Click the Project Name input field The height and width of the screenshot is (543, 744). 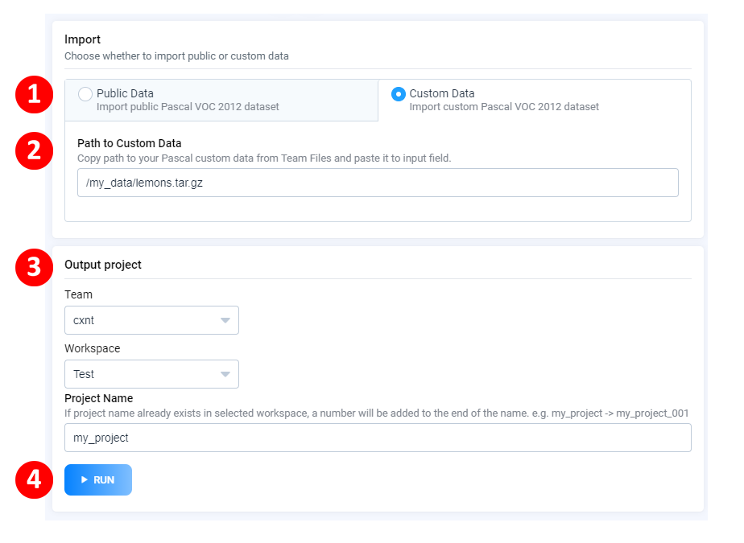(x=378, y=438)
